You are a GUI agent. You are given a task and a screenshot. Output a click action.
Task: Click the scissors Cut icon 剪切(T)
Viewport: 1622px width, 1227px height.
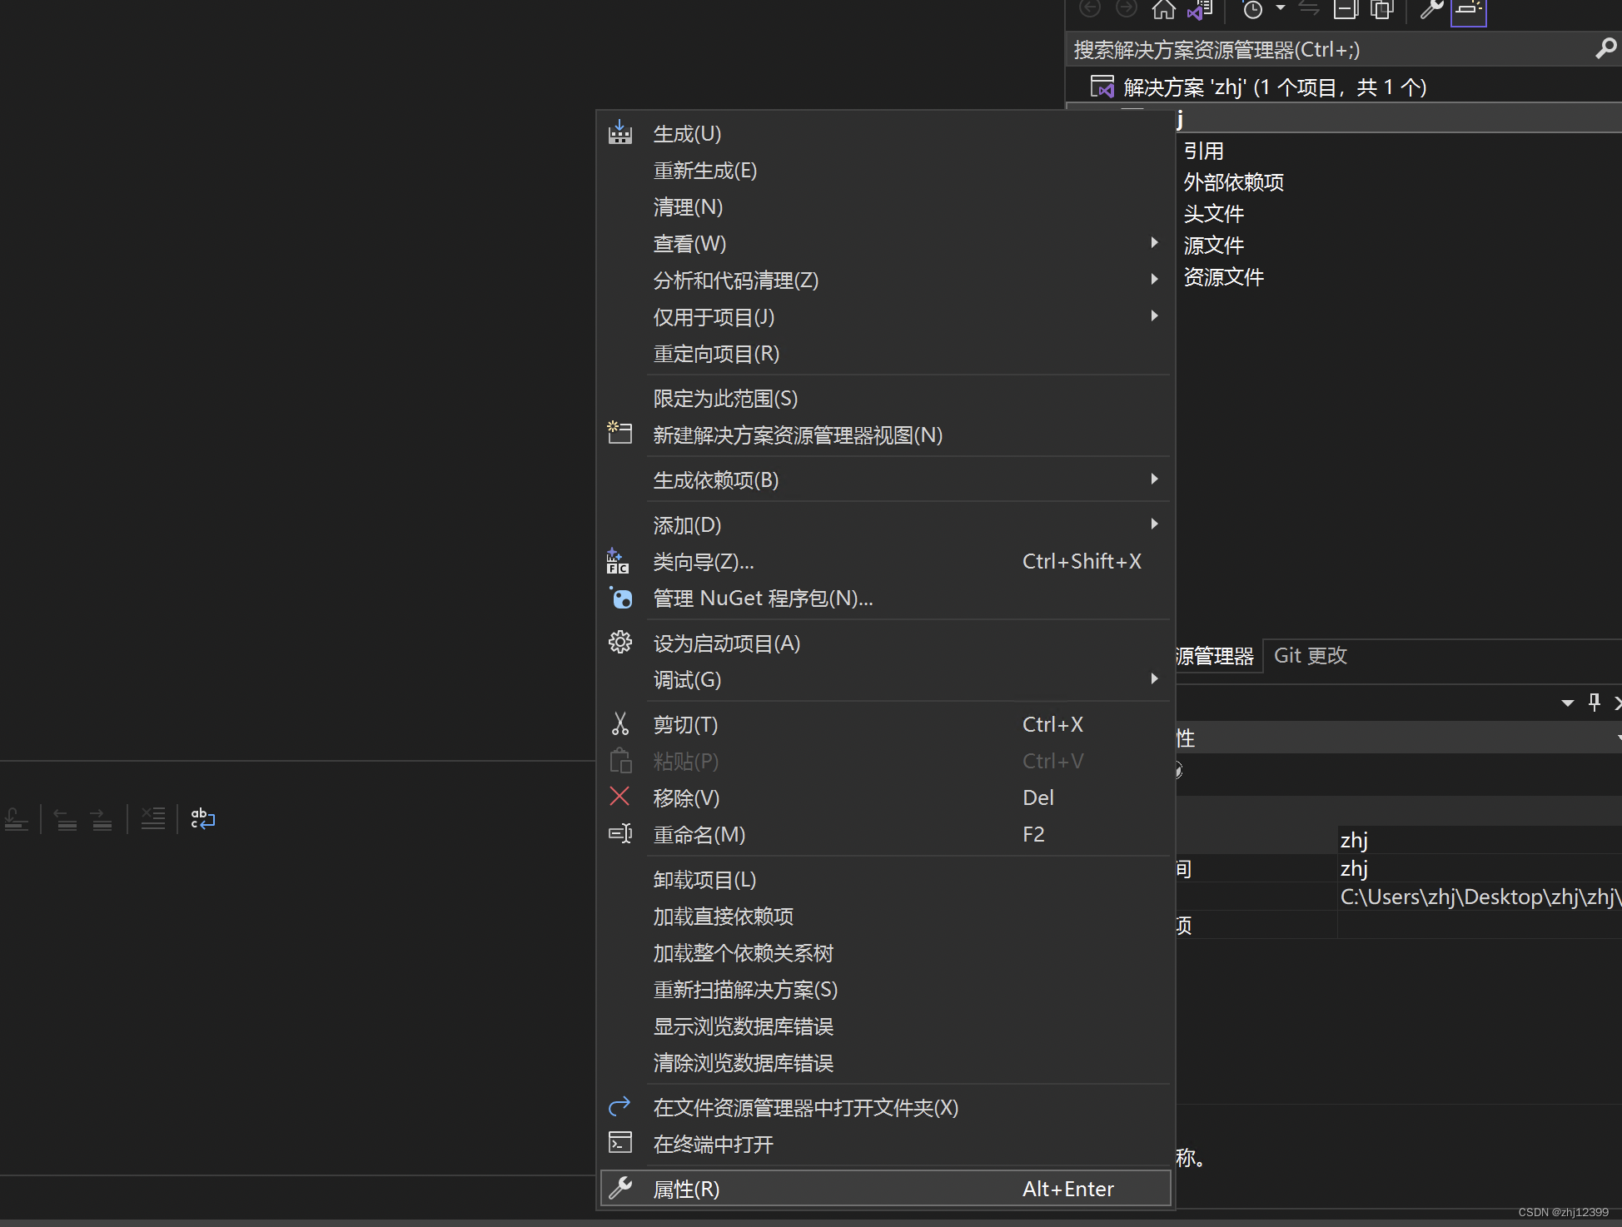coord(620,723)
